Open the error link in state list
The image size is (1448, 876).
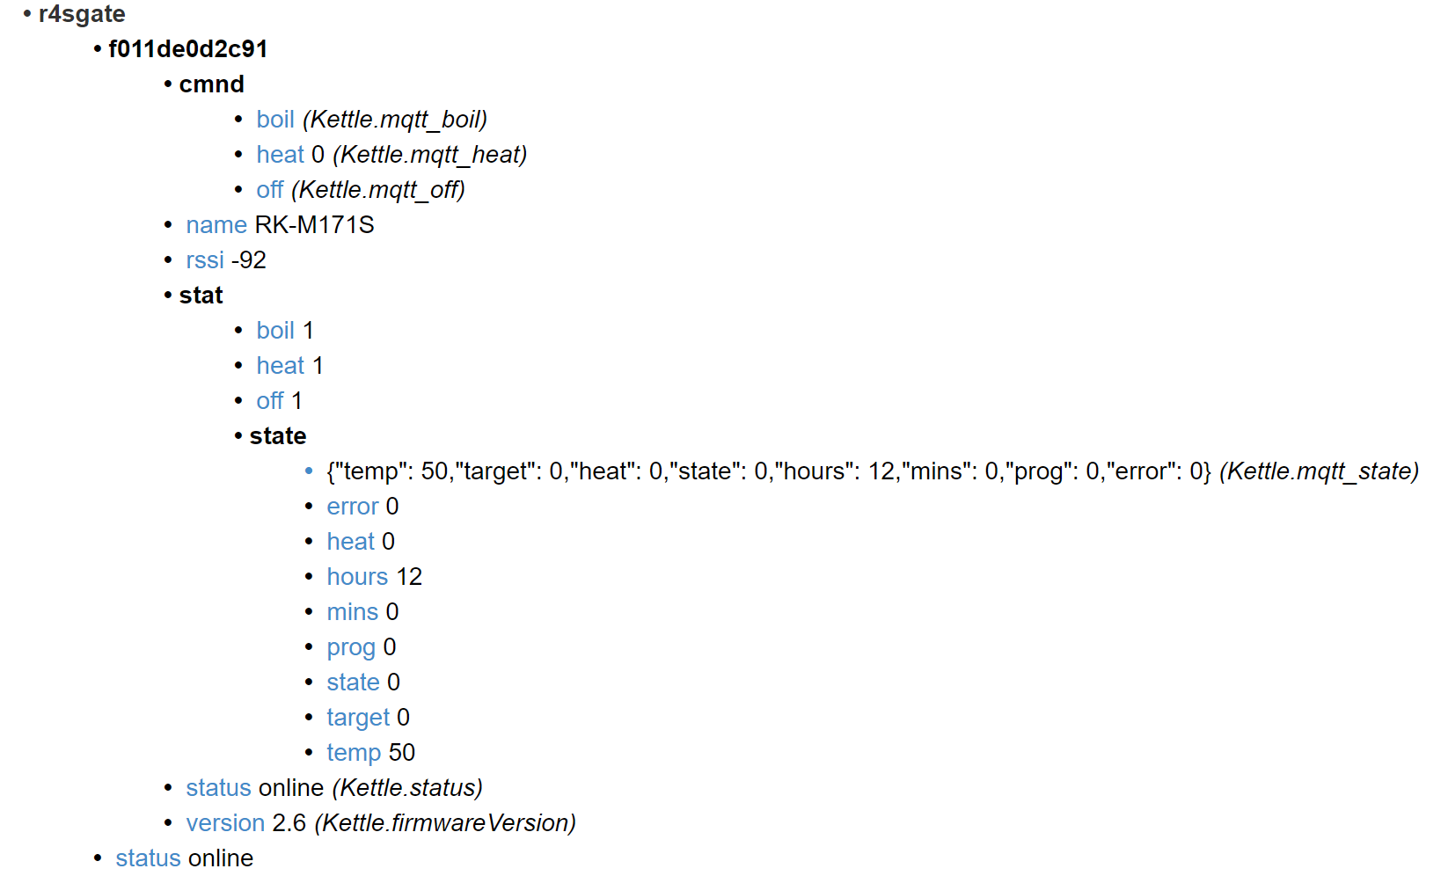click(352, 507)
